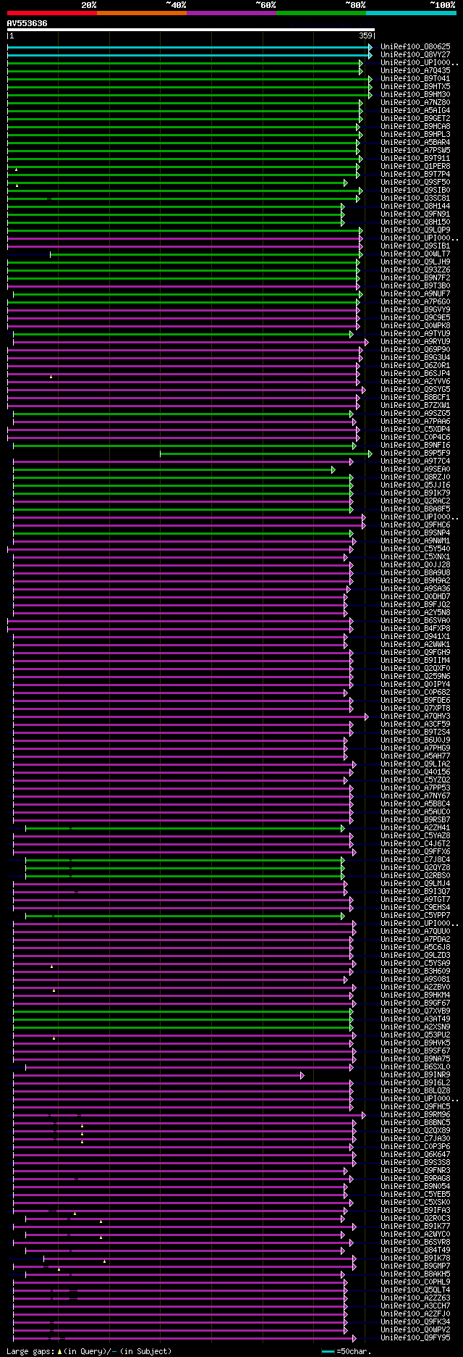Select UniRef100_Q53PU2 hit
Image resolution: width=463 pixels, height=1357 pixels.
tap(415, 1035)
